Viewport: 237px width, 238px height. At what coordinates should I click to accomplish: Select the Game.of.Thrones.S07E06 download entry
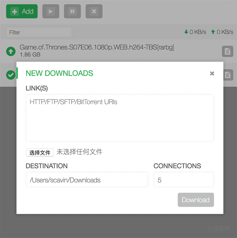(x=97, y=47)
